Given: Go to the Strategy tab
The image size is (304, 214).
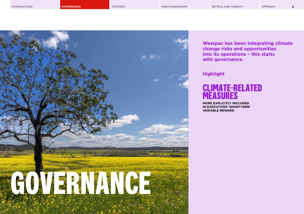Looking at the screenshot, I should coord(135,4).
